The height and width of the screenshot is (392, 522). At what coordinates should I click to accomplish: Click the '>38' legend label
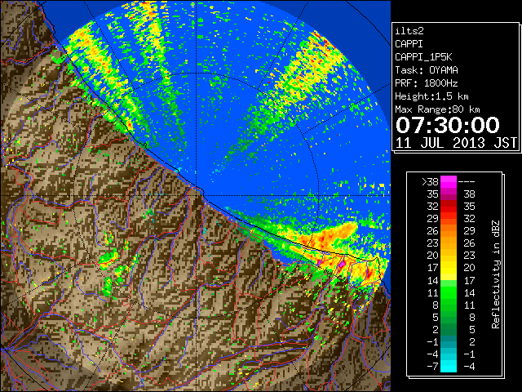pos(430,181)
